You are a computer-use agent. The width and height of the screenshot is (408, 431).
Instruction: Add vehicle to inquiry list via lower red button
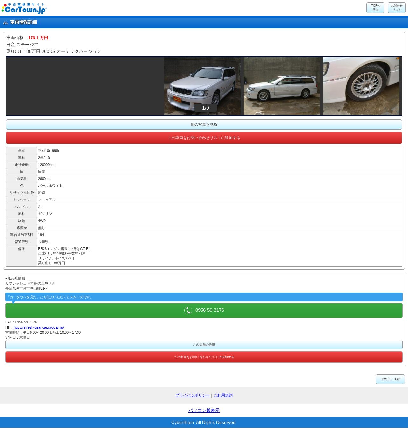pyautogui.click(x=204, y=357)
